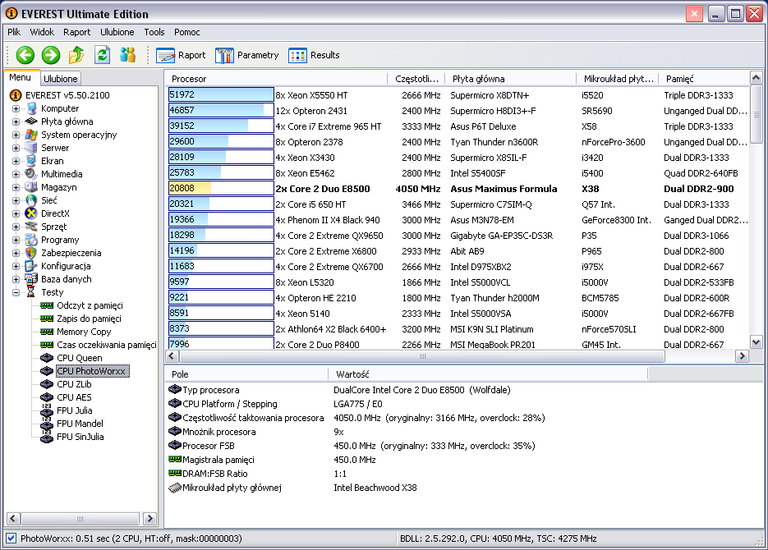The width and height of the screenshot is (768, 550).
Task: Switch to the Ulubione tab
Action: point(61,79)
